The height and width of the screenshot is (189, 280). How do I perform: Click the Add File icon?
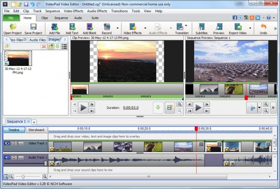pyautogui.click(x=55, y=27)
